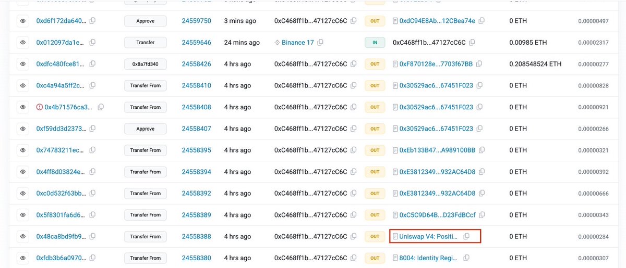Click Transfer method on 0x012097da1e row
The image size is (626, 268).
146,43
